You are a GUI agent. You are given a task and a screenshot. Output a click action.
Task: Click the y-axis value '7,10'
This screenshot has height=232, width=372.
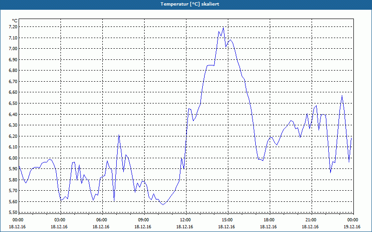point(13,38)
